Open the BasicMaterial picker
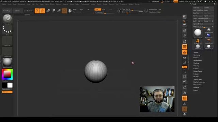The height and width of the screenshot is (122, 218). click(x=7, y=63)
